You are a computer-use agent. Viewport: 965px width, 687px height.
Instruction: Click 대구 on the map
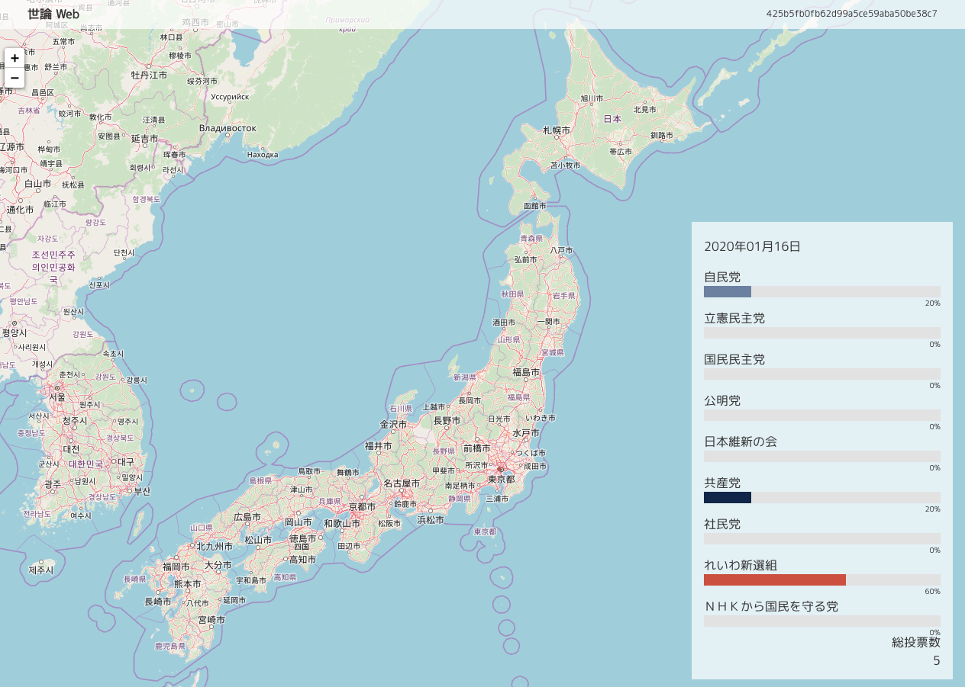pos(125,461)
